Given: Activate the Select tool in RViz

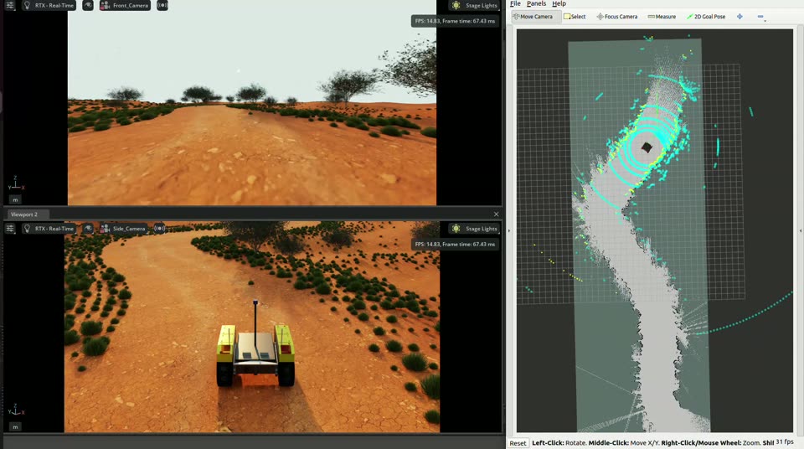Looking at the screenshot, I should [x=575, y=17].
